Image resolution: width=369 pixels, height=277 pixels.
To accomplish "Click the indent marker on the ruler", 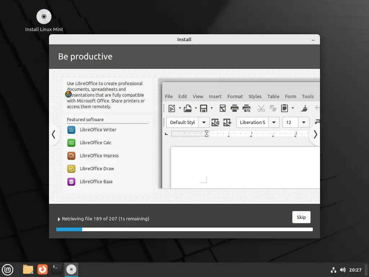I will (206, 133).
